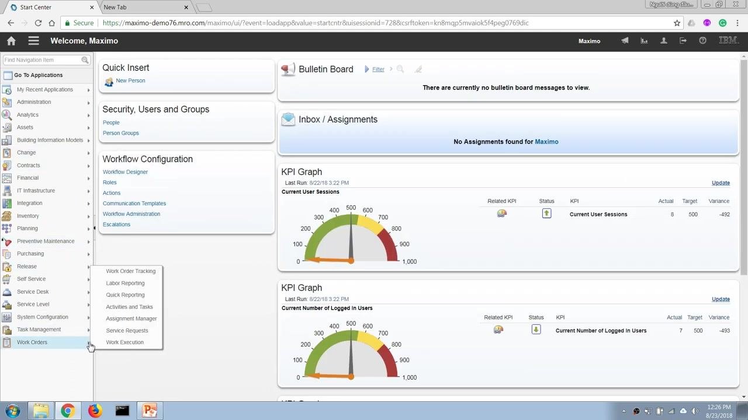Open the Person Groups link

point(121,133)
